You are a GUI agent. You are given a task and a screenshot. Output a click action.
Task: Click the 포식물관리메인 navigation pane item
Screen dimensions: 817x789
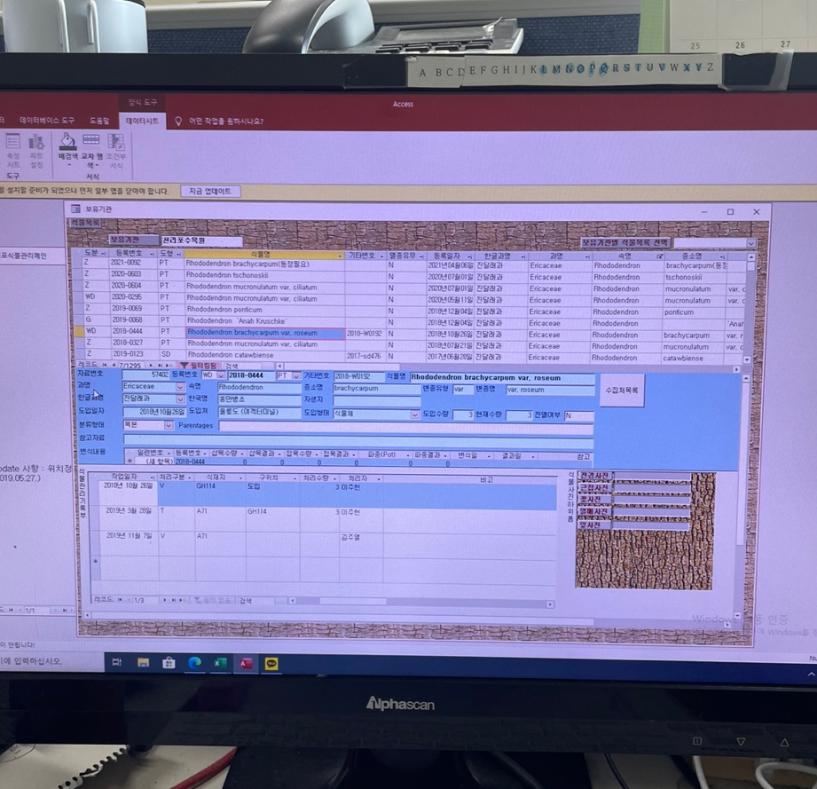click(x=24, y=256)
